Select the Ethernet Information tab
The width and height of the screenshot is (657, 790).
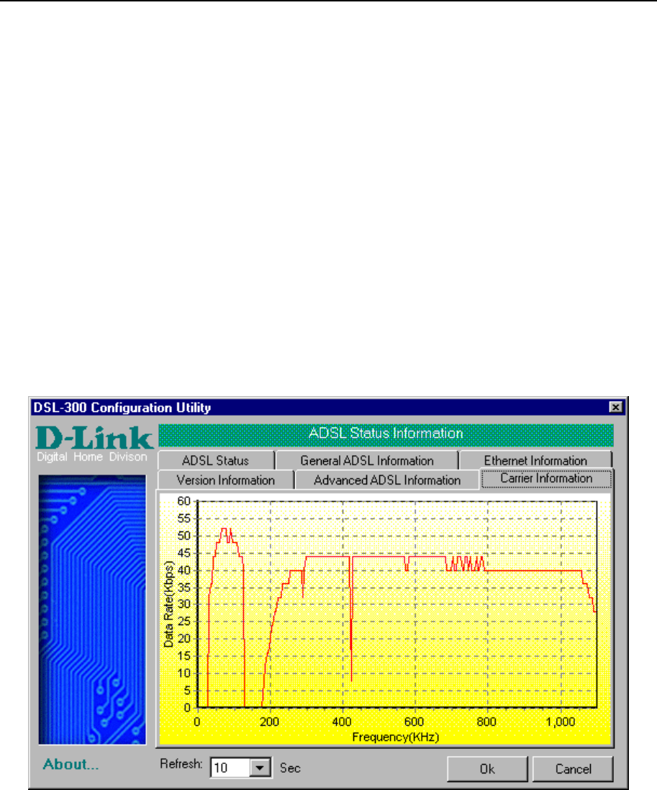(535, 460)
